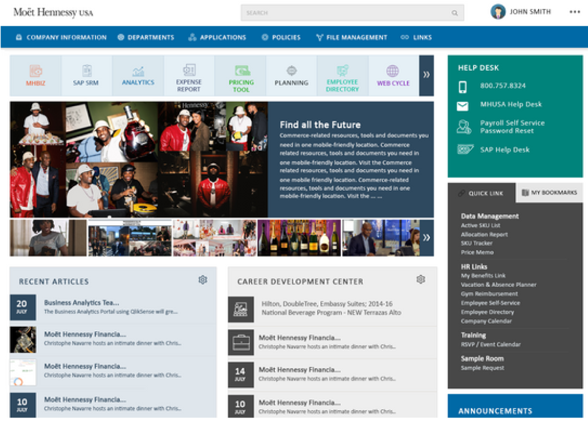The width and height of the screenshot is (588, 423).
Task: Click John Smith's profile avatar
Action: click(x=498, y=12)
